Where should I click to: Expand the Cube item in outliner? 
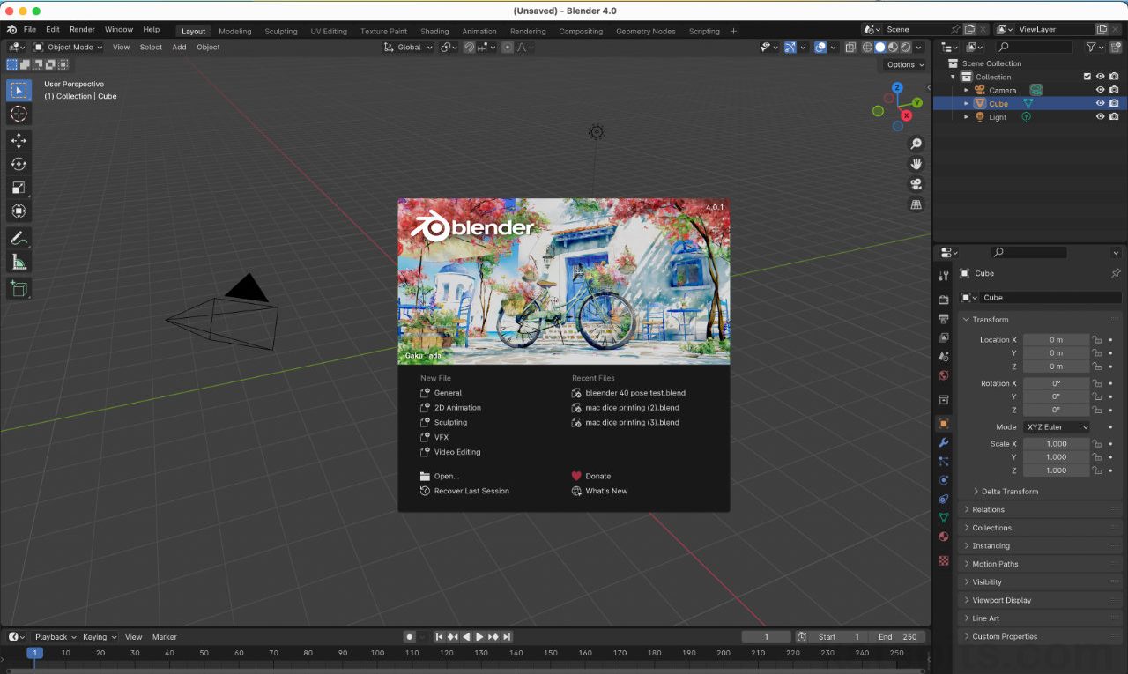pos(966,103)
